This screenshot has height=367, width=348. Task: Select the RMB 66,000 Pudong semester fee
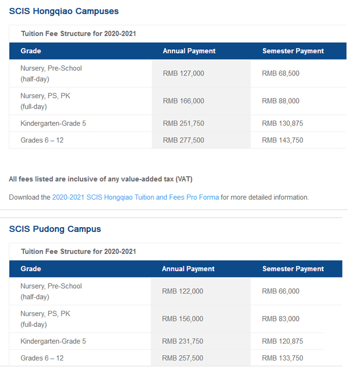tap(280, 291)
